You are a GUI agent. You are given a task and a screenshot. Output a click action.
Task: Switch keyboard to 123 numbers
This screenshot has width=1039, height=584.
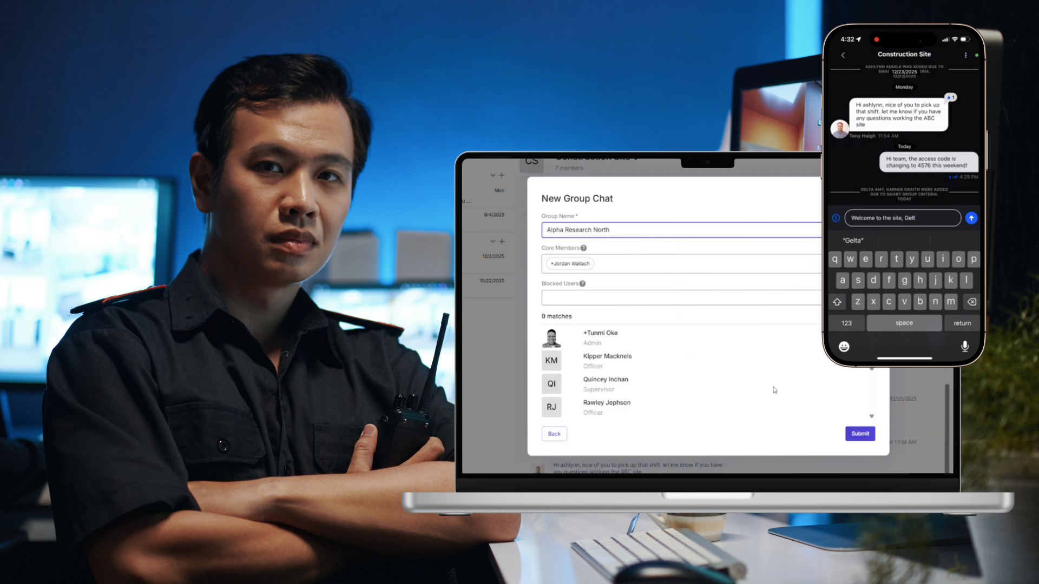pyautogui.click(x=846, y=323)
